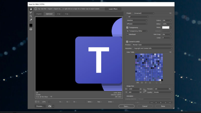Click the Teams logo preview image

click(x=79, y=54)
